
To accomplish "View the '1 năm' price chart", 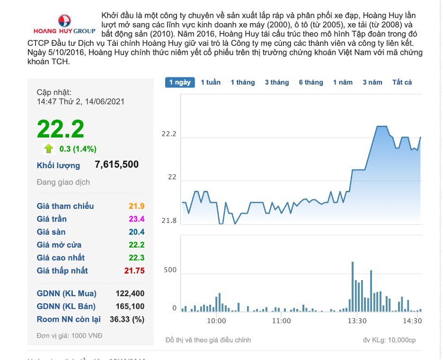I will point(343,82).
